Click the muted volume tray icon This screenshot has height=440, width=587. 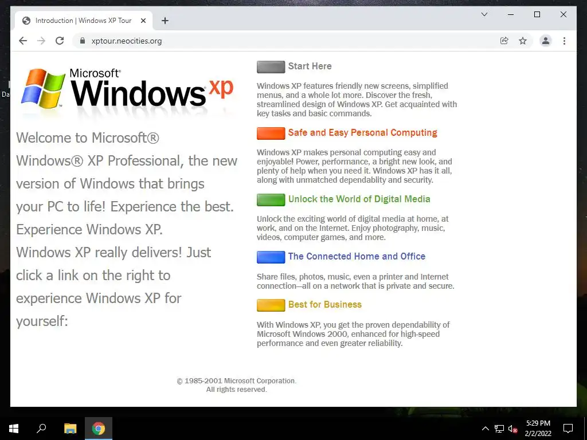pos(513,429)
